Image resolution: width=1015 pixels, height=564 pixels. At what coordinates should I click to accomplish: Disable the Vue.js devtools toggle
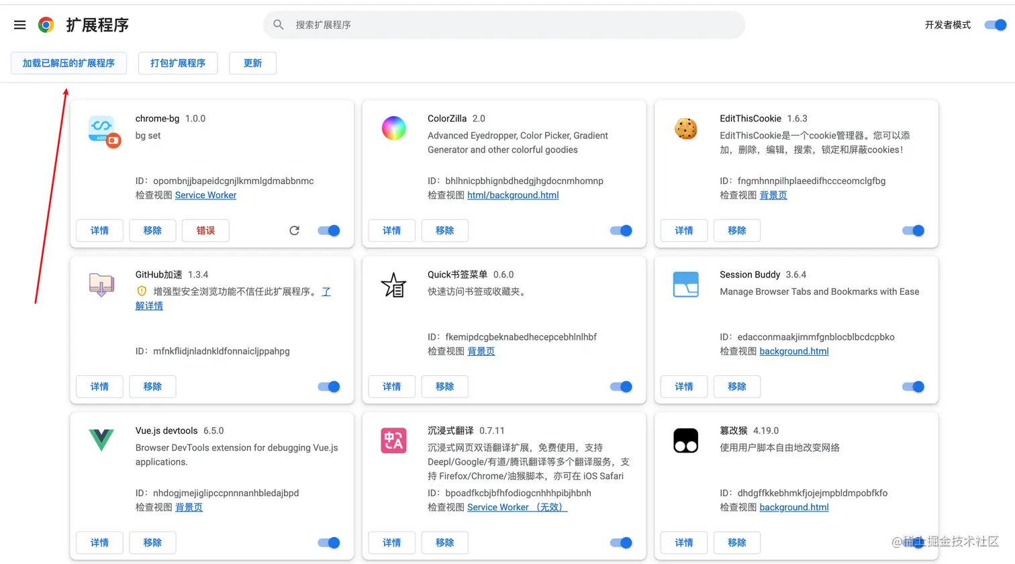[329, 543]
